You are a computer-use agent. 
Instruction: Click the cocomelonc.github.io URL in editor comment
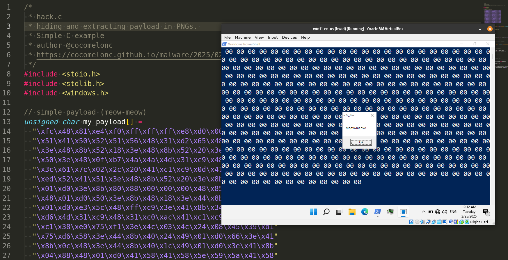click(129, 55)
